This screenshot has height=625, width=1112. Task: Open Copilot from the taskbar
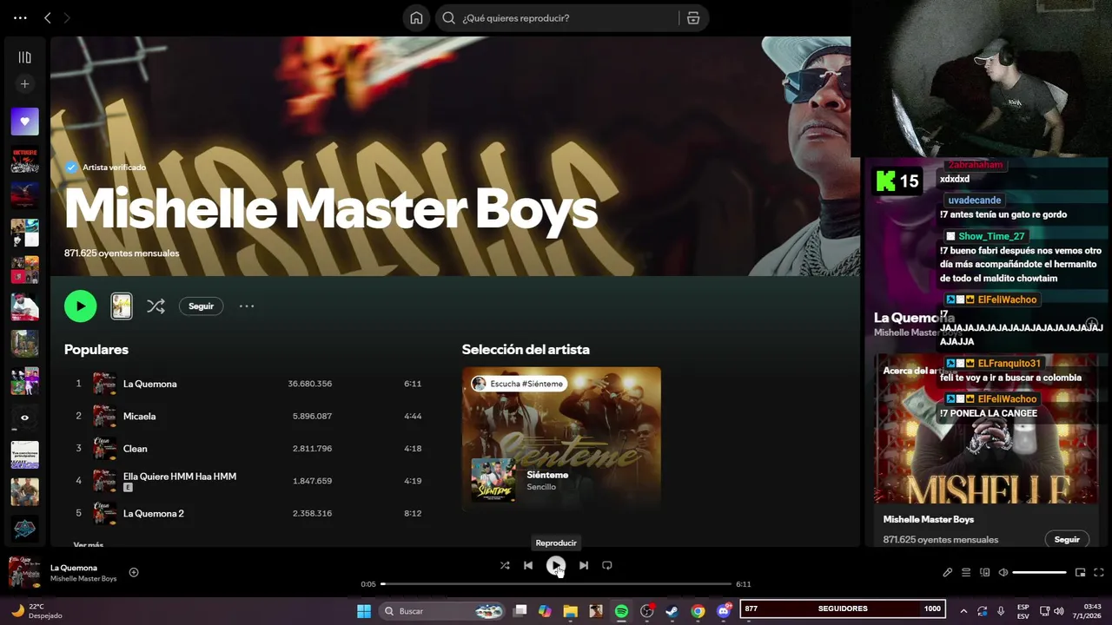pyautogui.click(x=545, y=611)
